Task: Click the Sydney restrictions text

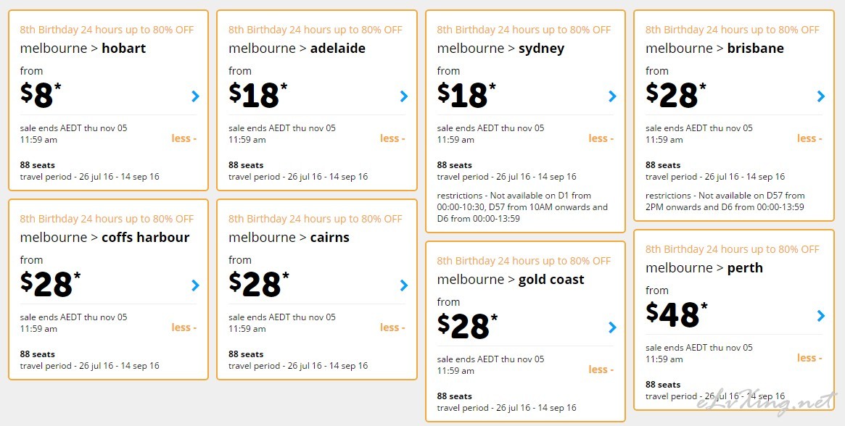Action: (x=522, y=207)
